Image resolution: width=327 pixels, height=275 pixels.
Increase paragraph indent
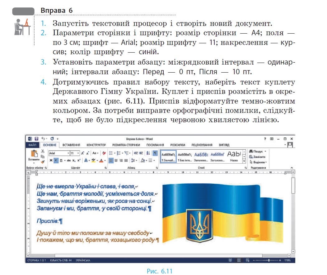(x=141, y=153)
